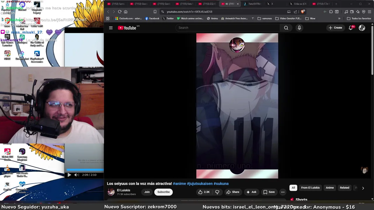The width and height of the screenshot is (374, 210).
Task: Click the Share button under video
Action: click(233, 192)
